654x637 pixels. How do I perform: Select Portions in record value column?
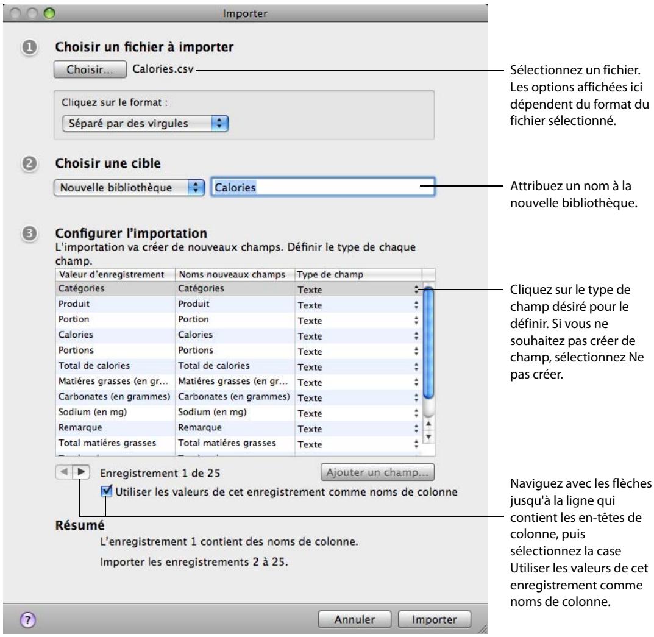pos(76,350)
